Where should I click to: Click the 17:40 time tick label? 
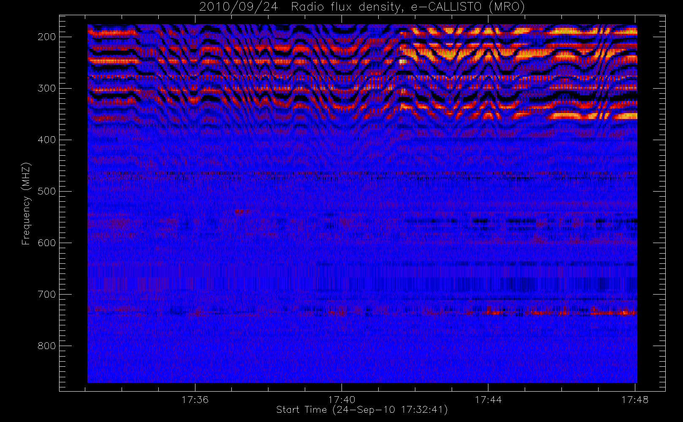[x=341, y=399]
